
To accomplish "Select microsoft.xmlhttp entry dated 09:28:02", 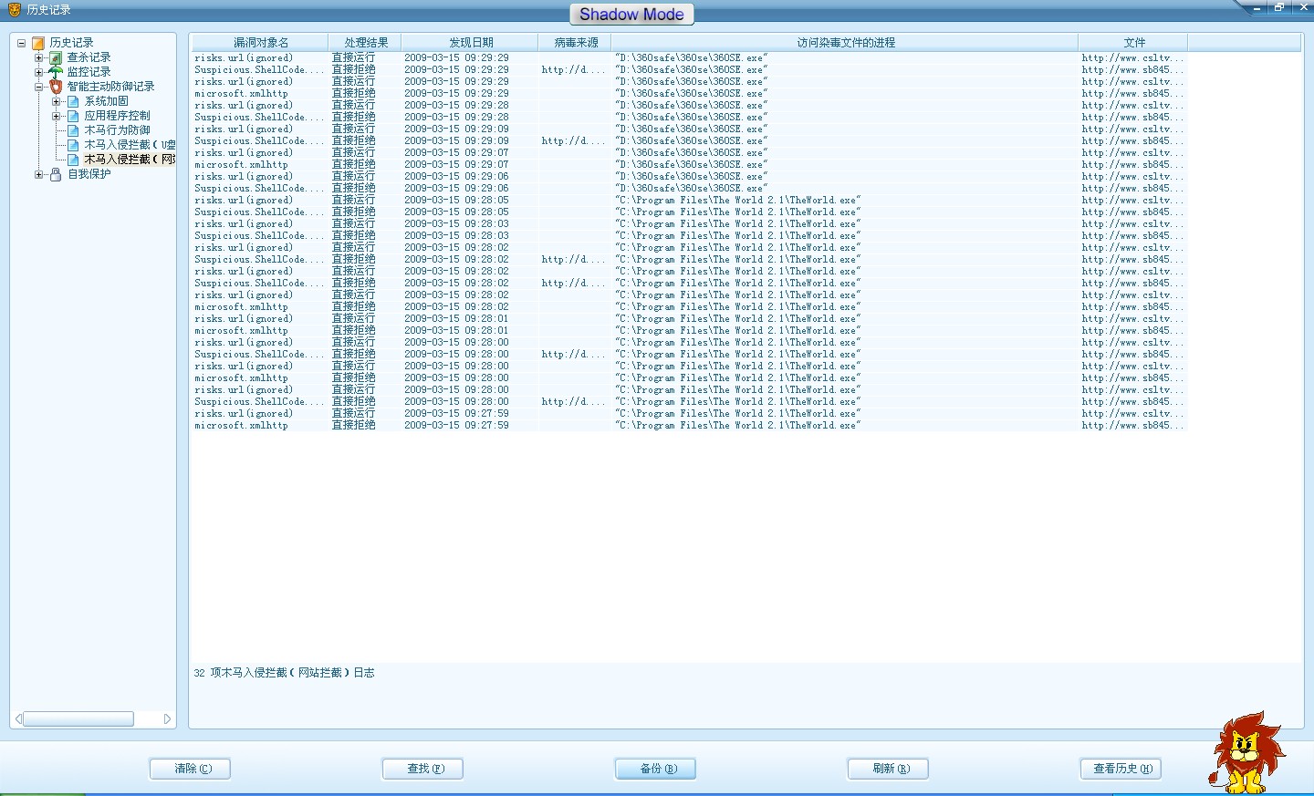I will pyautogui.click(x=689, y=307).
